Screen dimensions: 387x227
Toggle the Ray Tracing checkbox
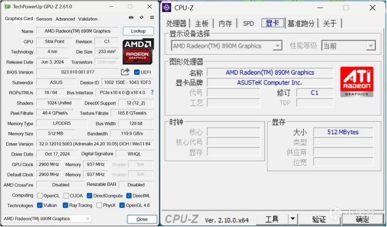click(65, 206)
